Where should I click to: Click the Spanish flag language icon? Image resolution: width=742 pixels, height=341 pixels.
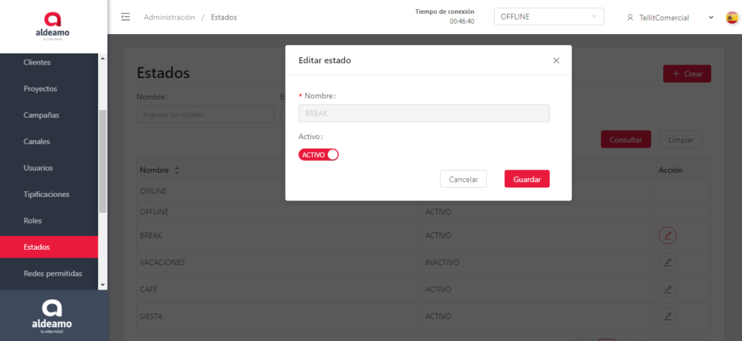[x=732, y=17]
